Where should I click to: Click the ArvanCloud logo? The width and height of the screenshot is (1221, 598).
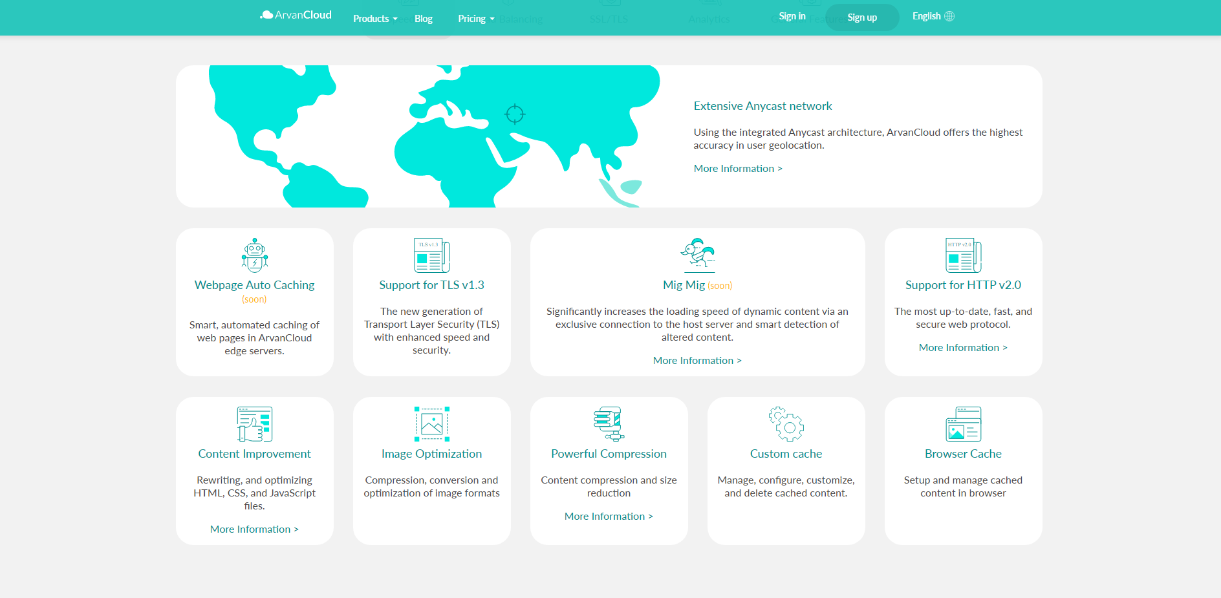coord(296,16)
